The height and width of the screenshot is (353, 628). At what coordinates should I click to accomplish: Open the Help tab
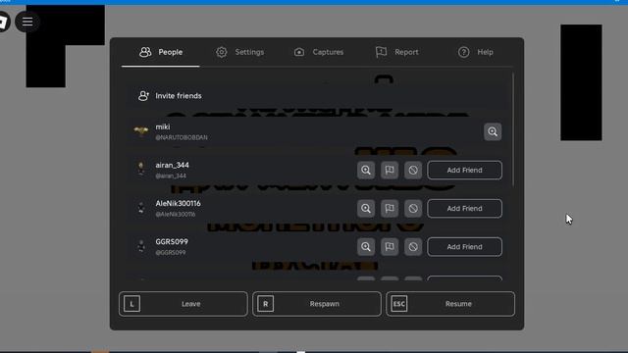point(475,52)
